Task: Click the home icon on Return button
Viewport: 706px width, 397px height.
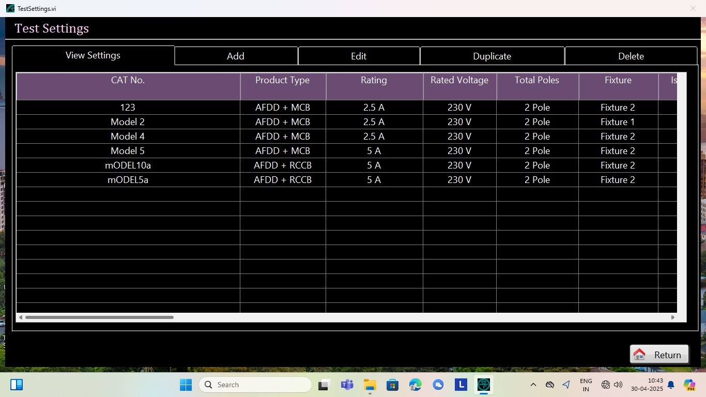Action: 639,355
